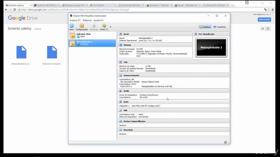The width and height of the screenshot is (280, 157).
Task: Click the Google Drive logo
Action: (x=23, y=18)
